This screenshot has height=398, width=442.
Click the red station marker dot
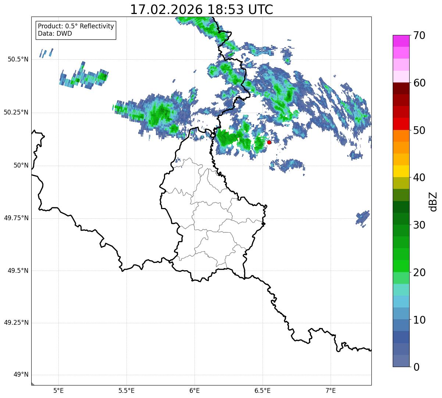(x=269, y=142)
